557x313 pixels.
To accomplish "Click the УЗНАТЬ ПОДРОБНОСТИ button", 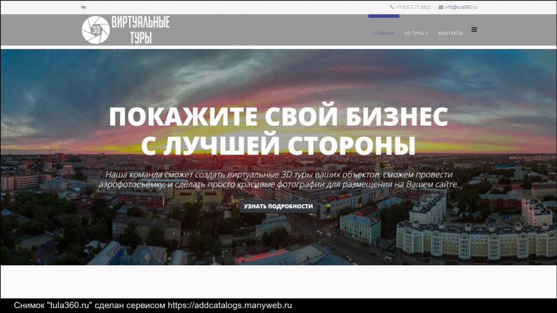I will pyautogui.click(x=278, y=206).
